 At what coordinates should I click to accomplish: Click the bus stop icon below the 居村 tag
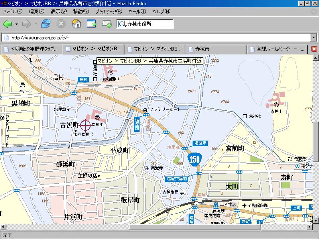coord(74,93)
